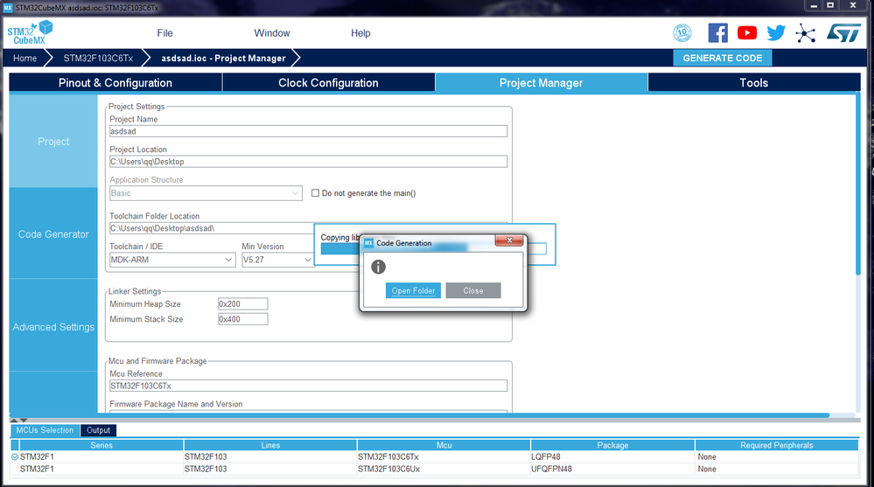
Task: Click the Toolchain Folder Location field
Action: pyautogui.click(x=212, y=228)
